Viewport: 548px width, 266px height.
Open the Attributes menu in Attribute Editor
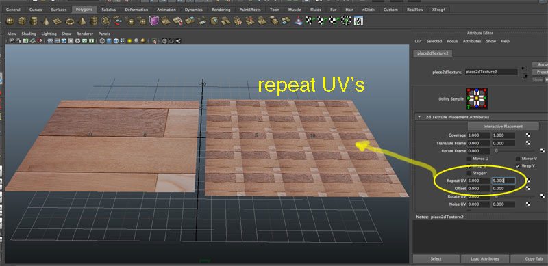(x=472, y=41)
